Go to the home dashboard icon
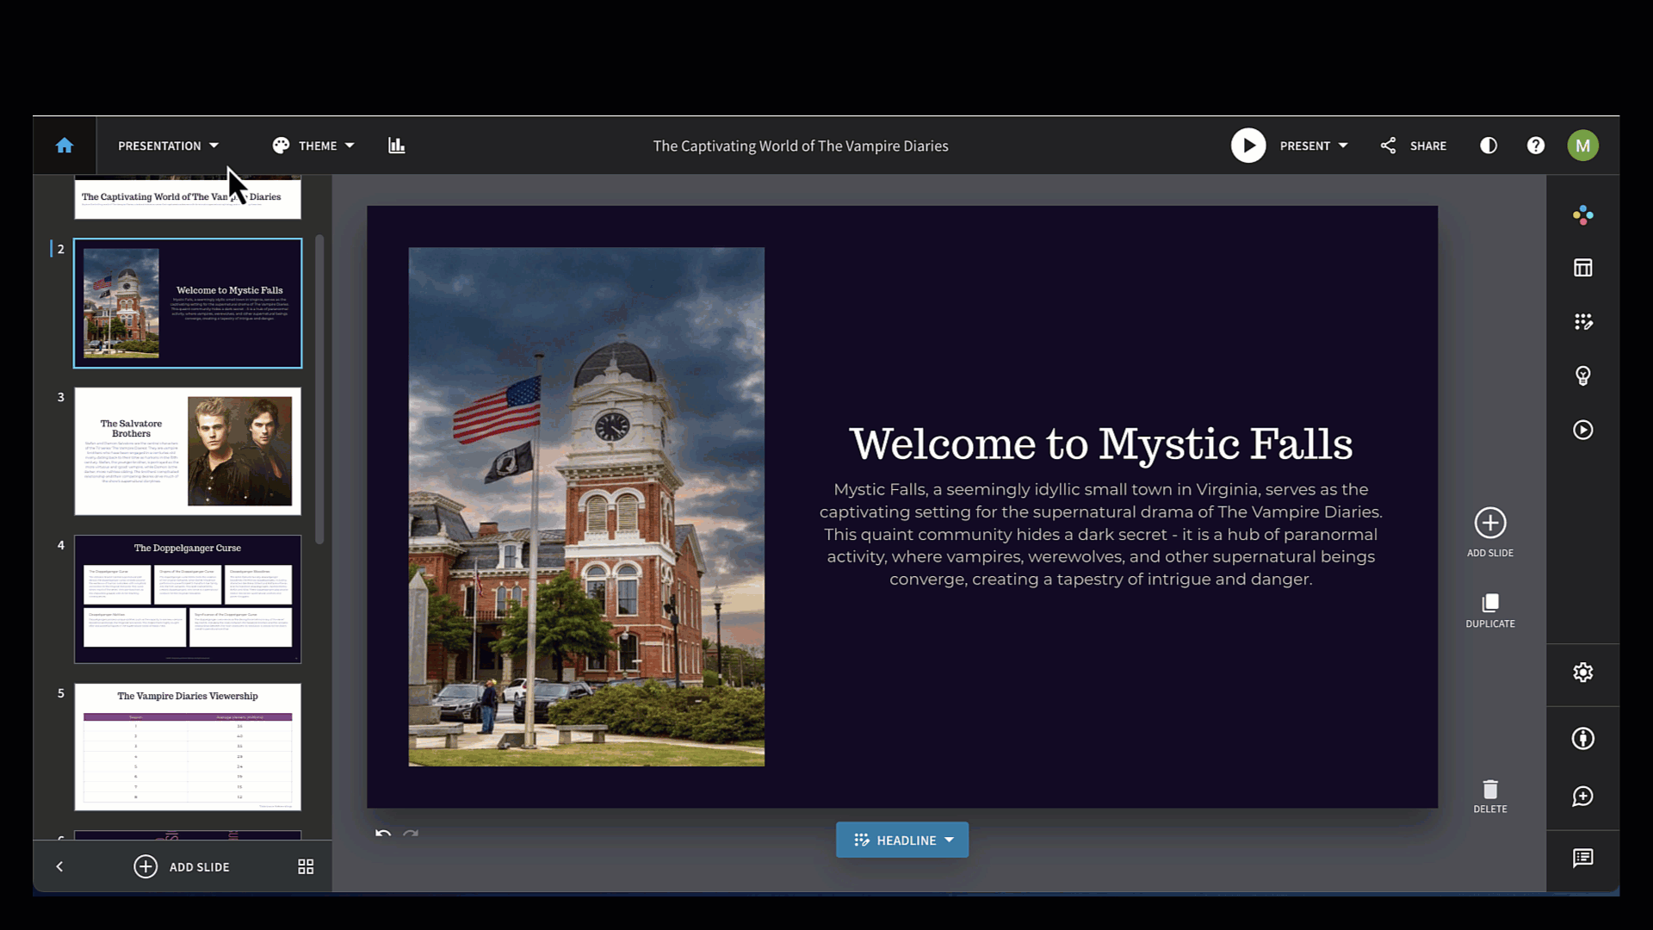Viewport: 1653px width, 930px height. point(65,146)
